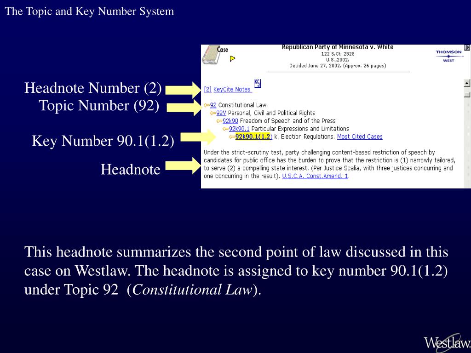Click the case title Republican Party of Minnesota v. White
This screenshot has width=471, height=353.
coord(338,47)
